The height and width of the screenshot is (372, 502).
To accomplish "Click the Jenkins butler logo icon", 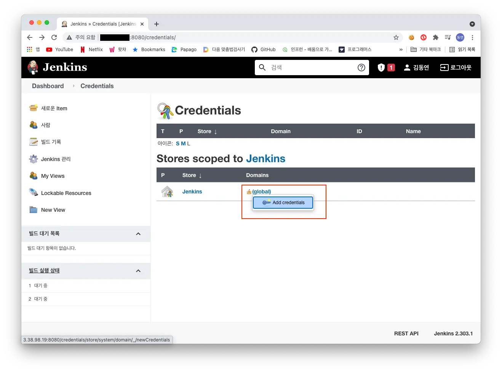I will pyautogui.click(x=33, y=68).
